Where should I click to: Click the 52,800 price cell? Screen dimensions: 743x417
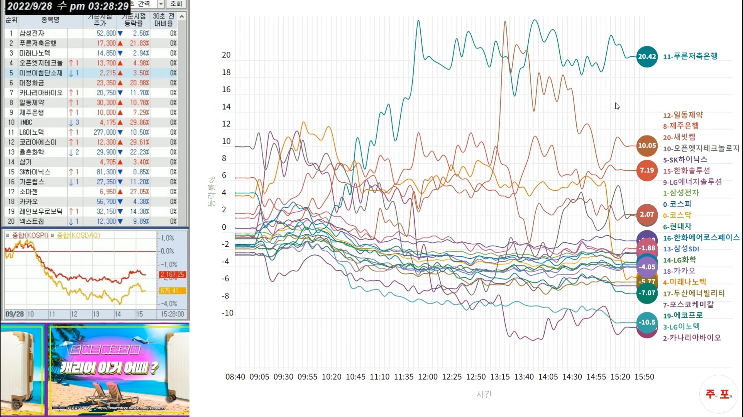106,33
